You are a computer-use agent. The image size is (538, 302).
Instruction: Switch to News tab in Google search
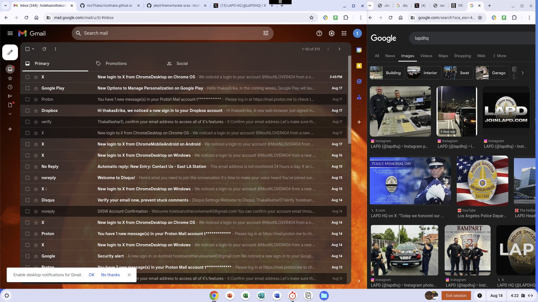coord(390,56)
